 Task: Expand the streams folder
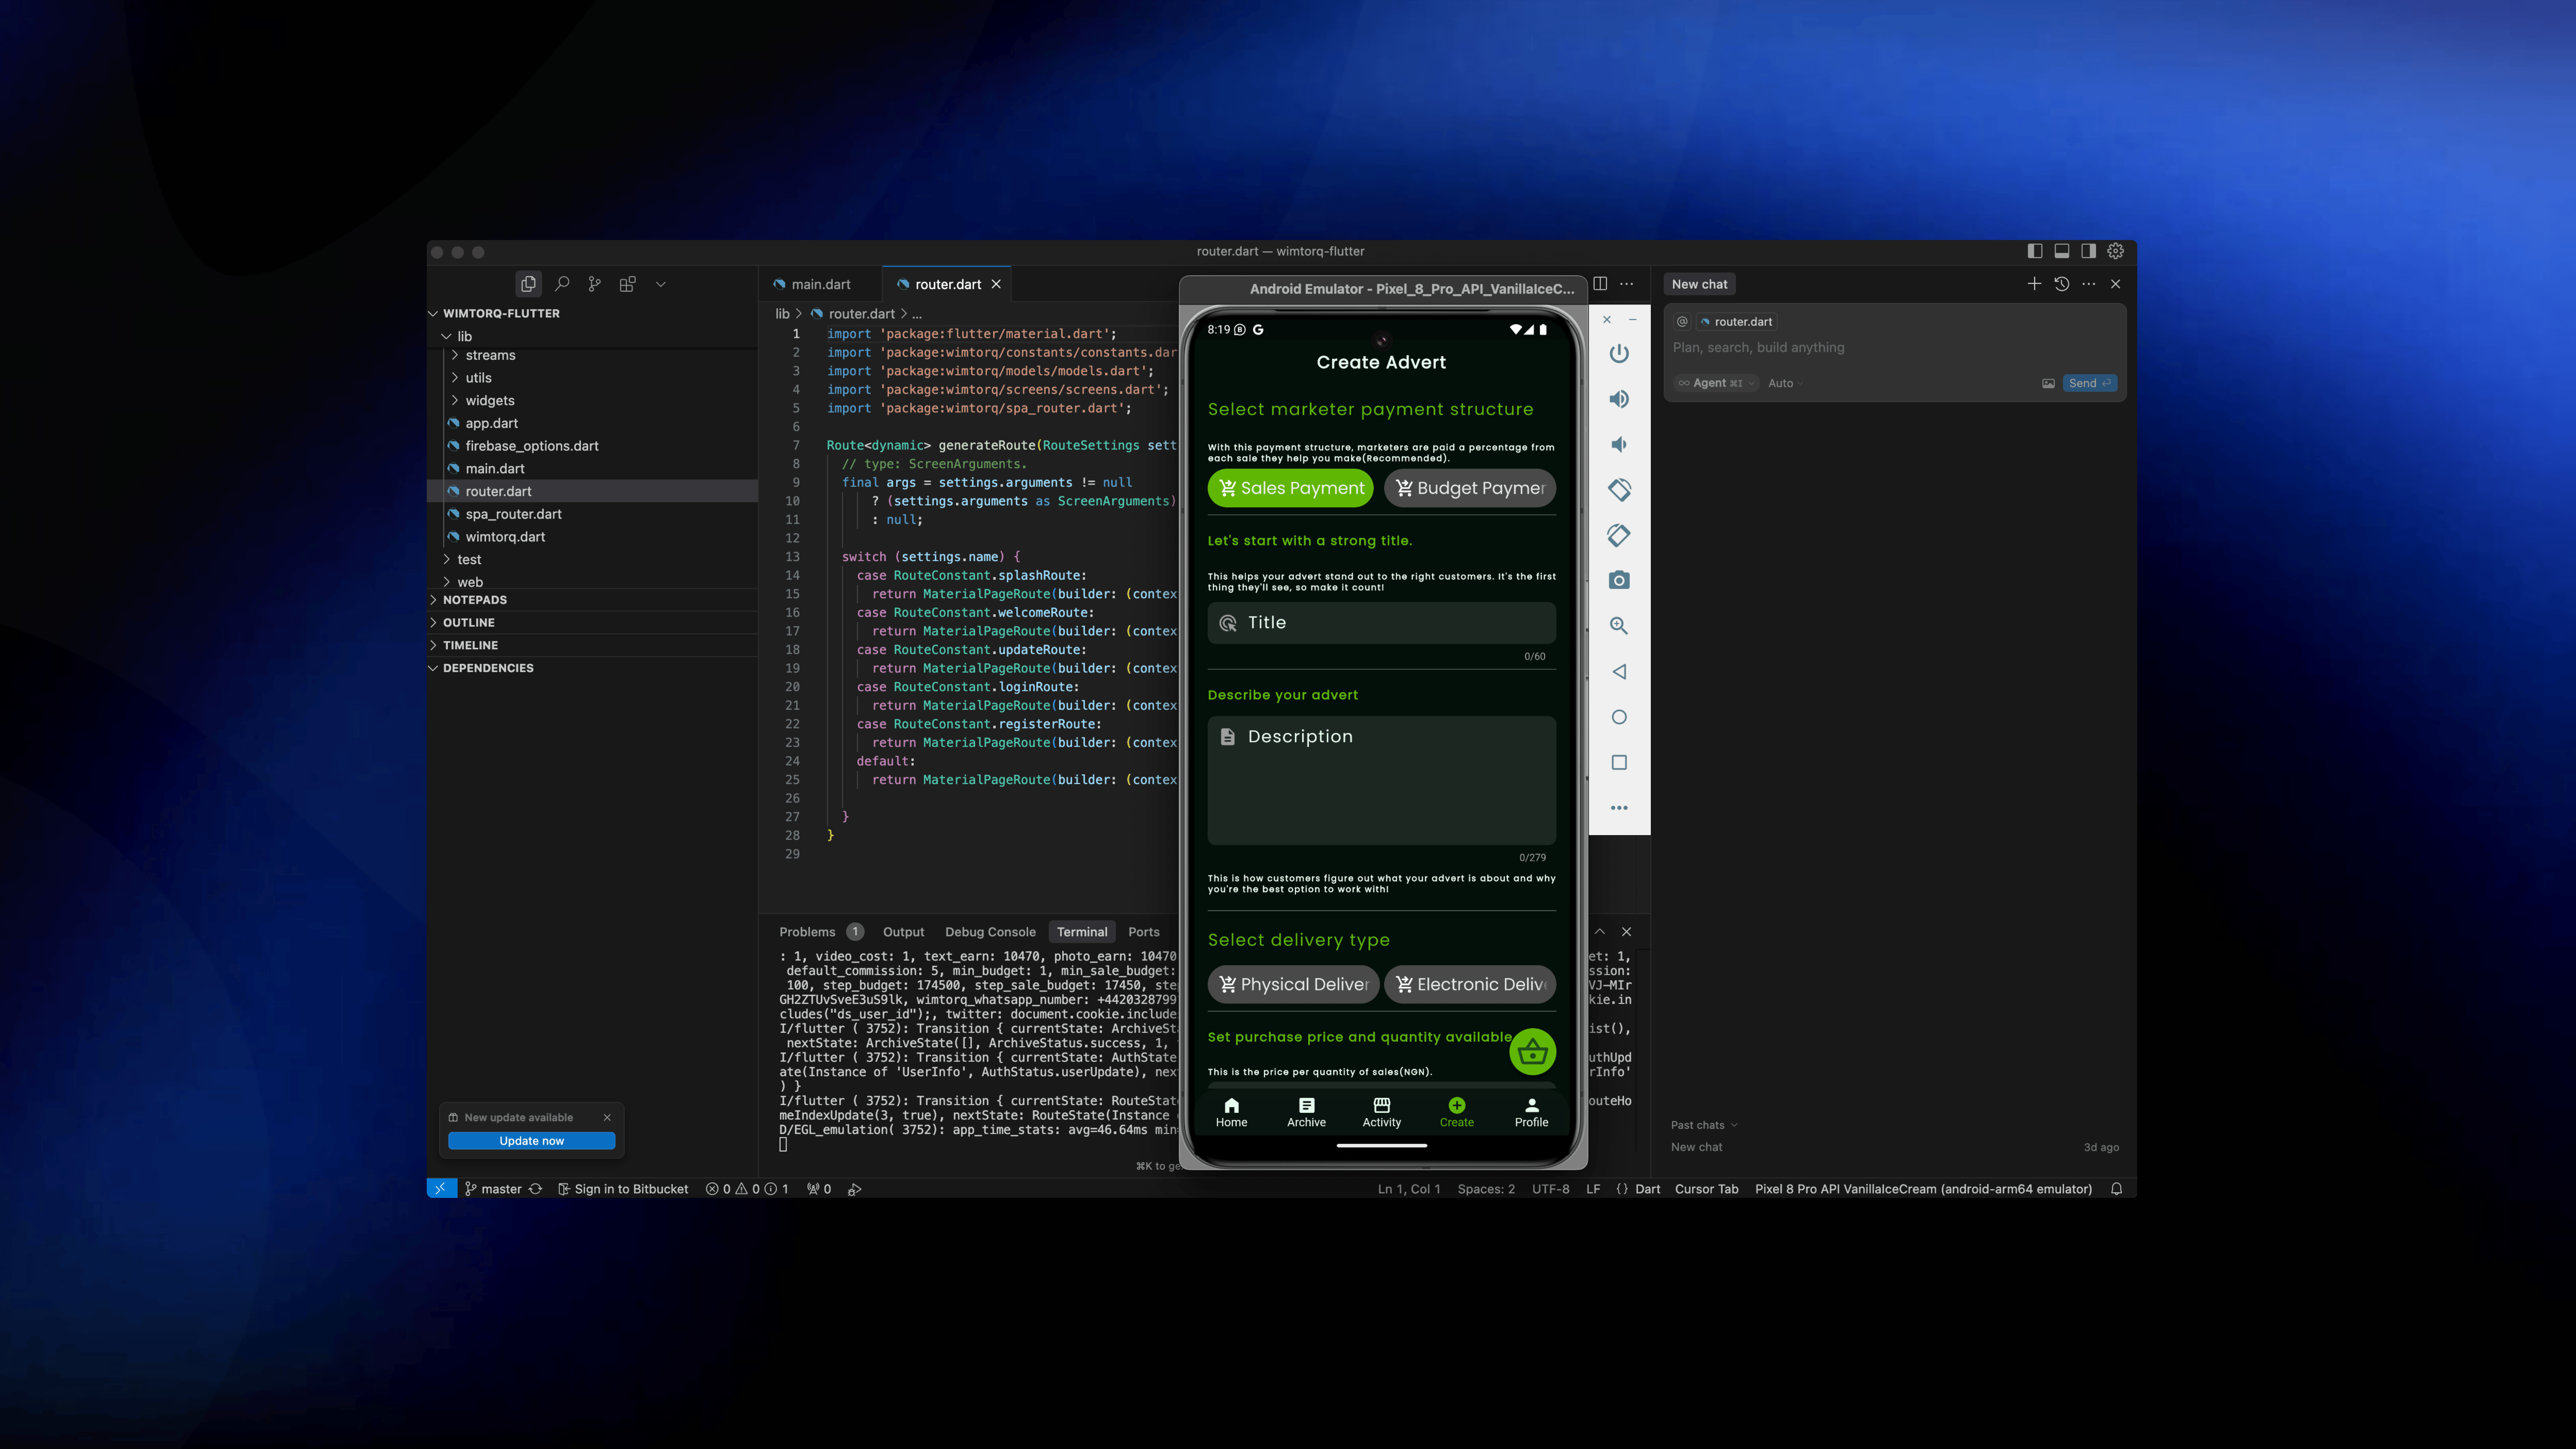coord(455,355)
